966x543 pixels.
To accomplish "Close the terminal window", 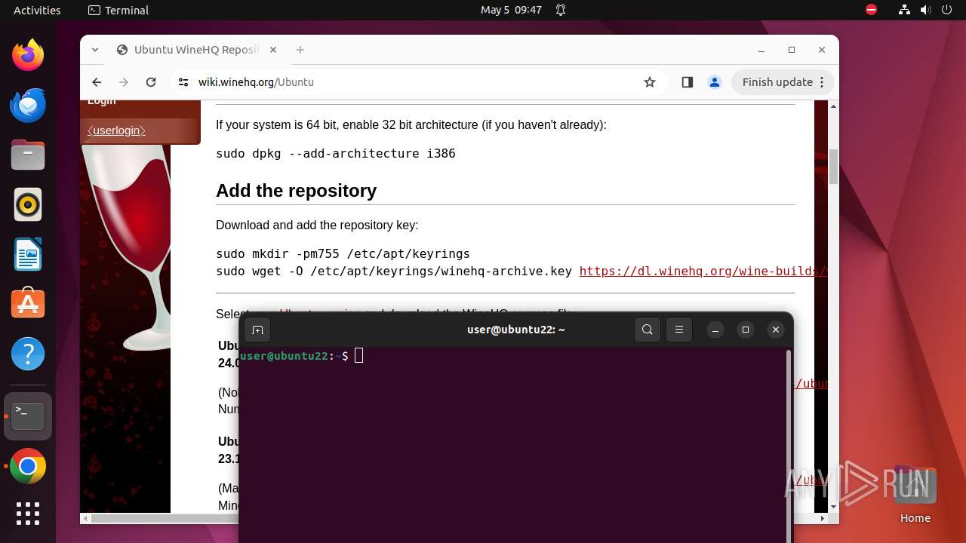I will 775,330.
